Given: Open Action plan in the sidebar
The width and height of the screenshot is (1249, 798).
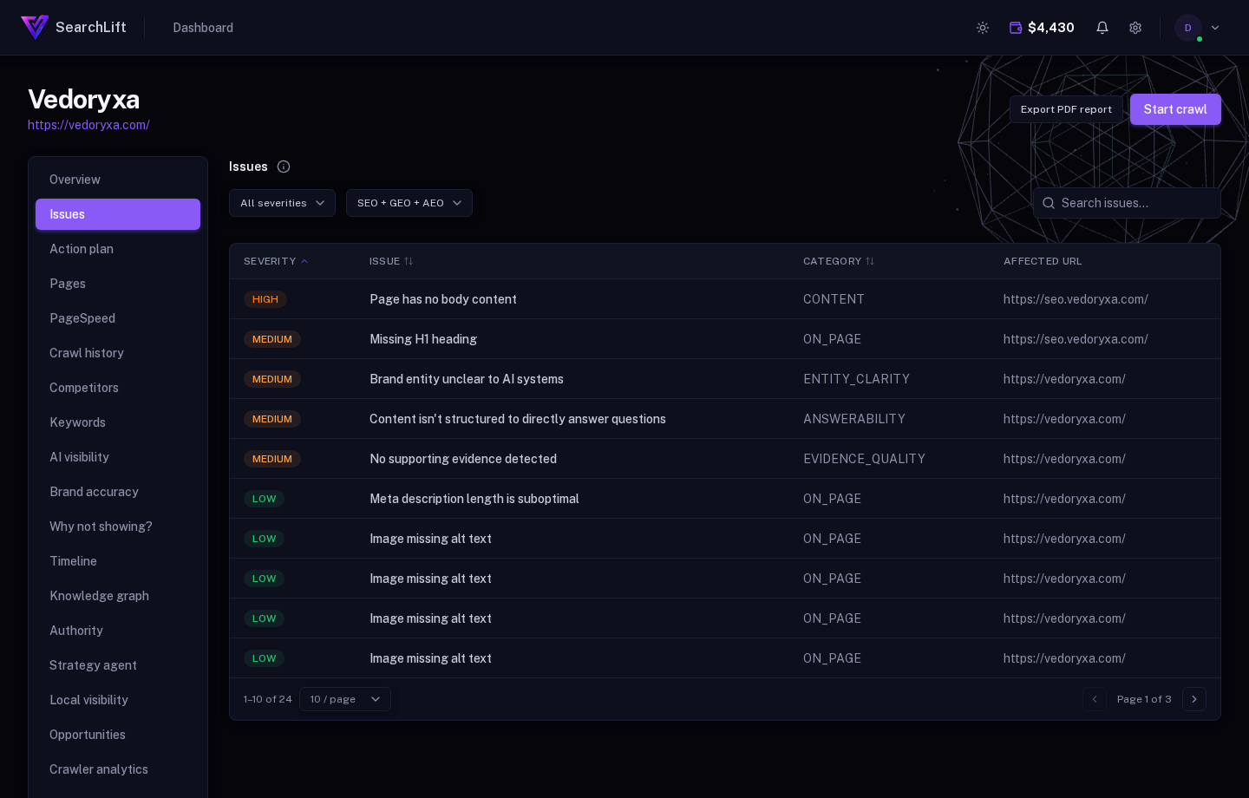Looking at the screenshot, I should [x=118, y=249].
